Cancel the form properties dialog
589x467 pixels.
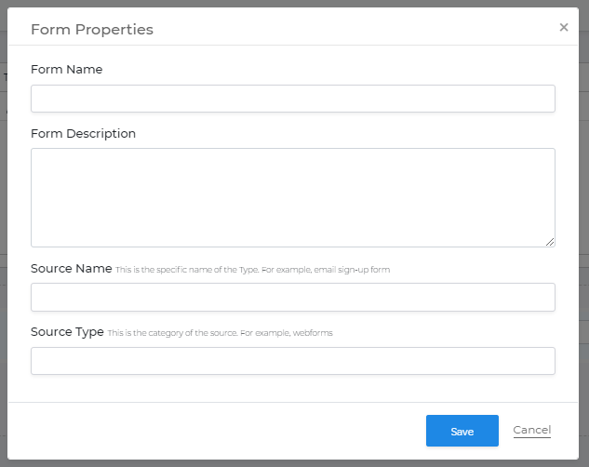point(532,430)
